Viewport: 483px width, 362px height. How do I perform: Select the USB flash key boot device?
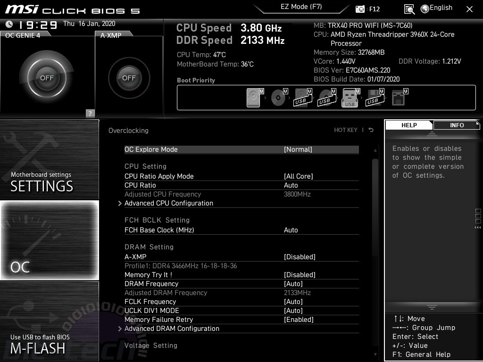pyautogui.click(x=351, y=98)
